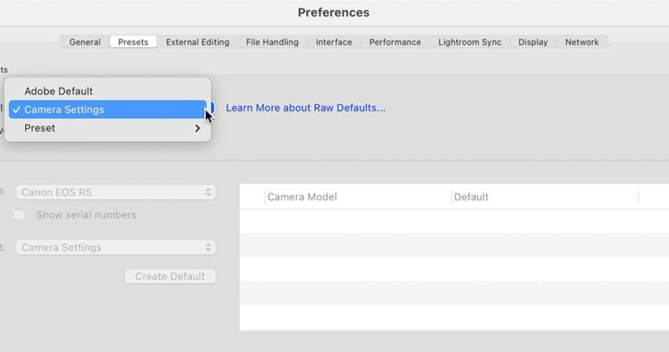Click the Default column header
Screen dimensions: 669x352
tap(472, 197)
